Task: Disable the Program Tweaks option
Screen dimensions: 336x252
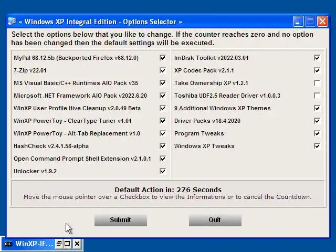Action: point(317,133)
